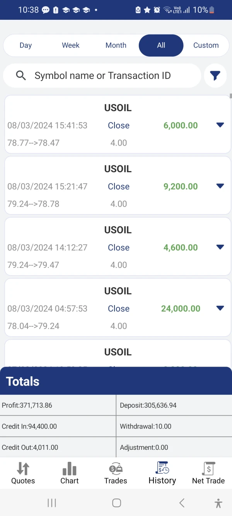Select the Week period option
The image size is (232, 516).
(71, 45)
